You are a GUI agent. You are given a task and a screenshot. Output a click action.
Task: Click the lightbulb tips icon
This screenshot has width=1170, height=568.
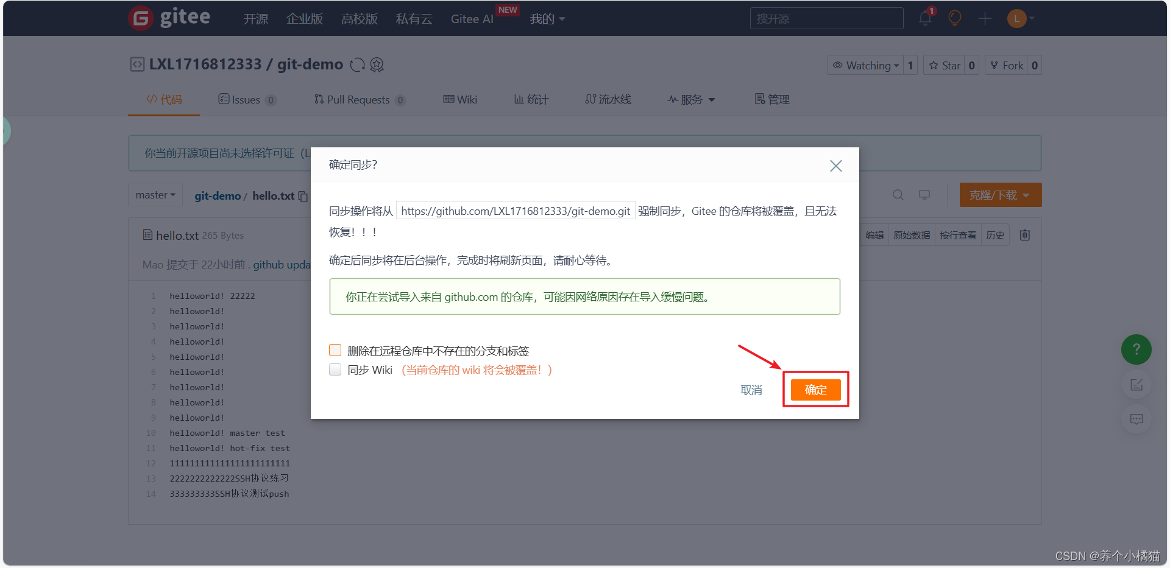955,18
